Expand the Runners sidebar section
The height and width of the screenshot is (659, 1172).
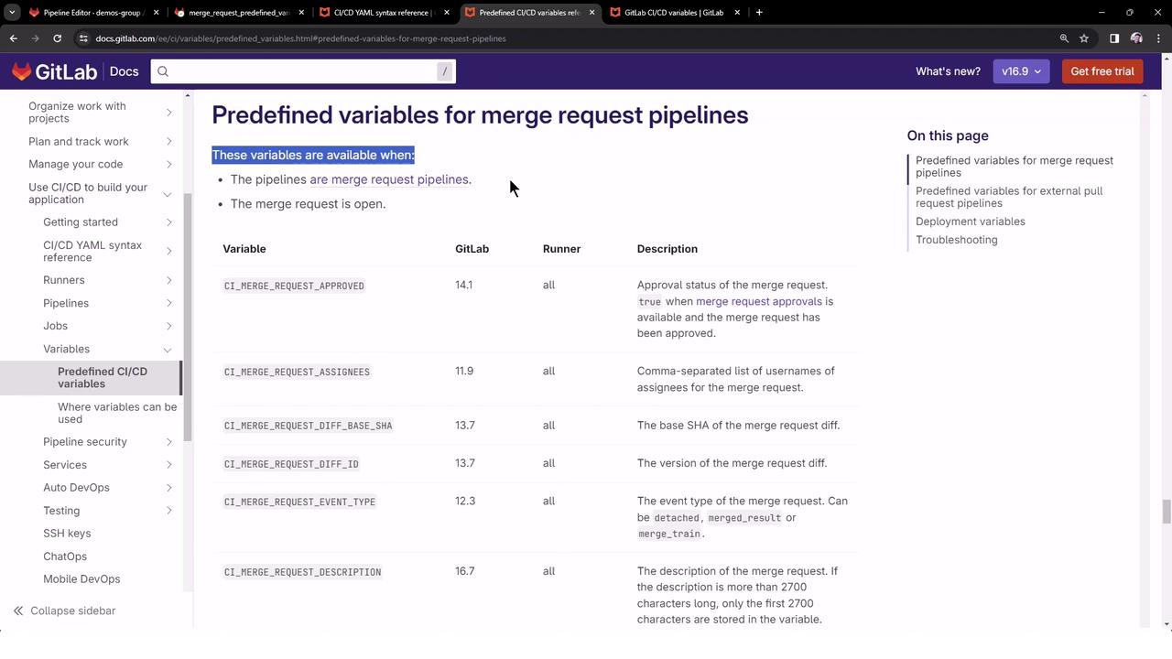169,280
